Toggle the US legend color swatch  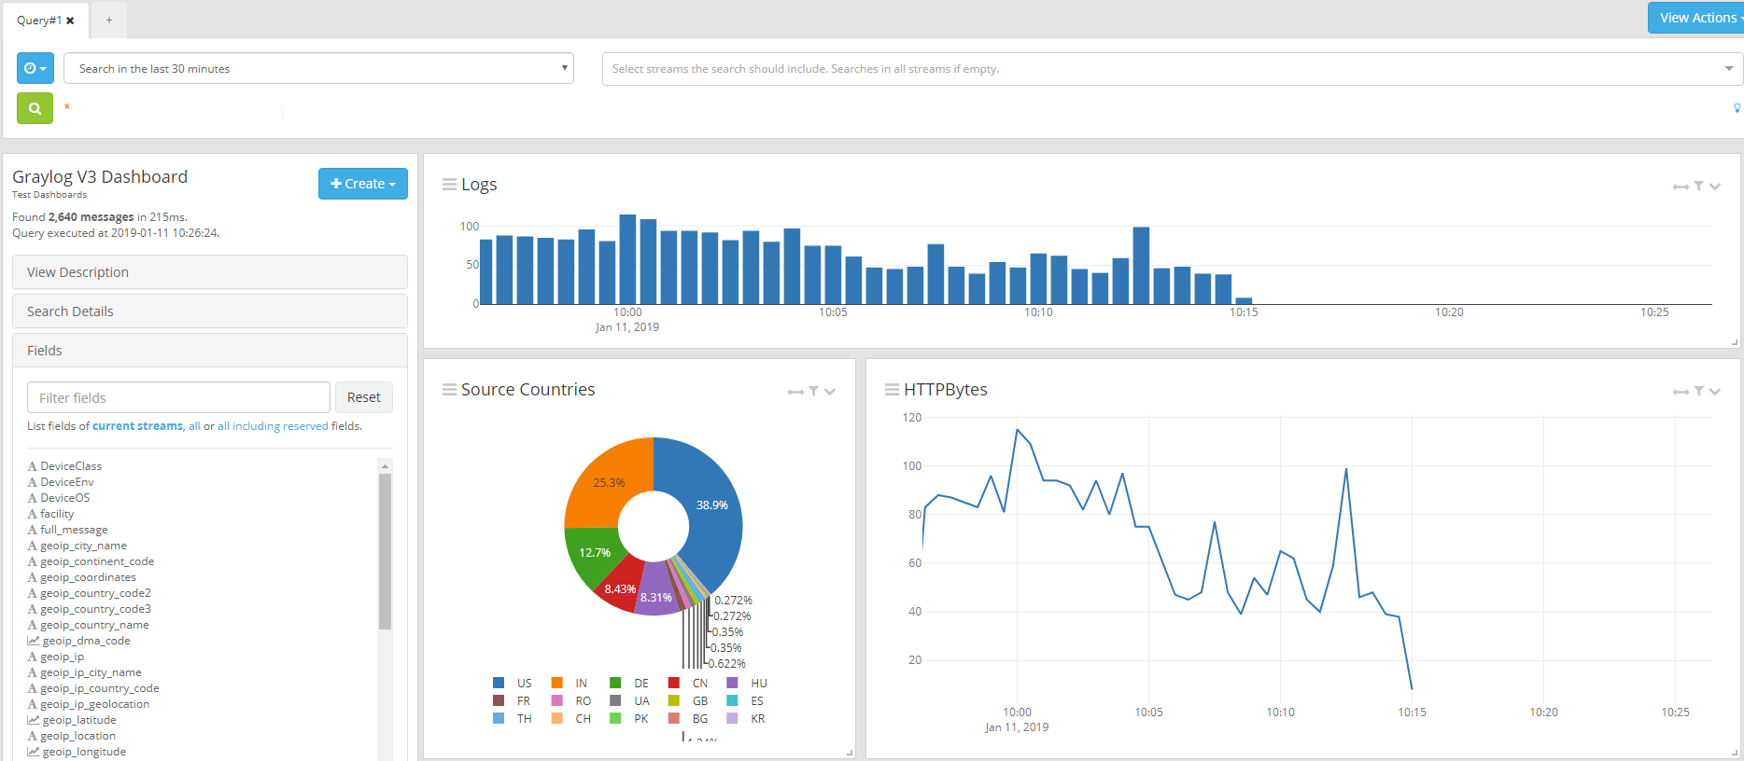tap(499, 683)
